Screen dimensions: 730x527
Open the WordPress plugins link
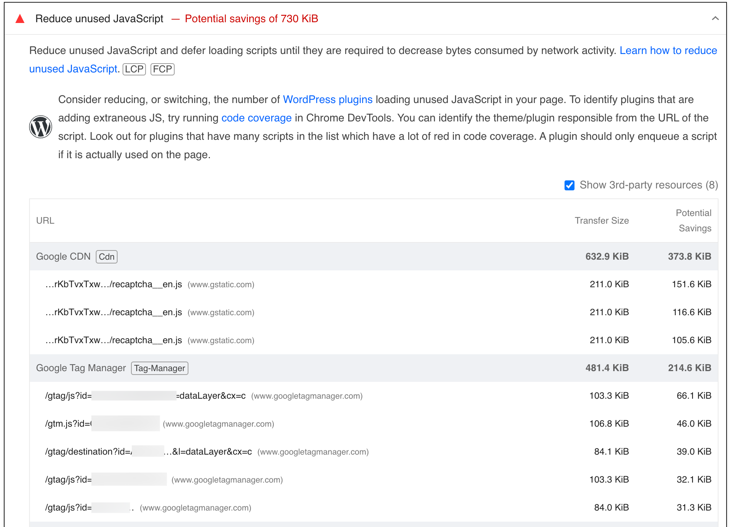coord(327,99)
